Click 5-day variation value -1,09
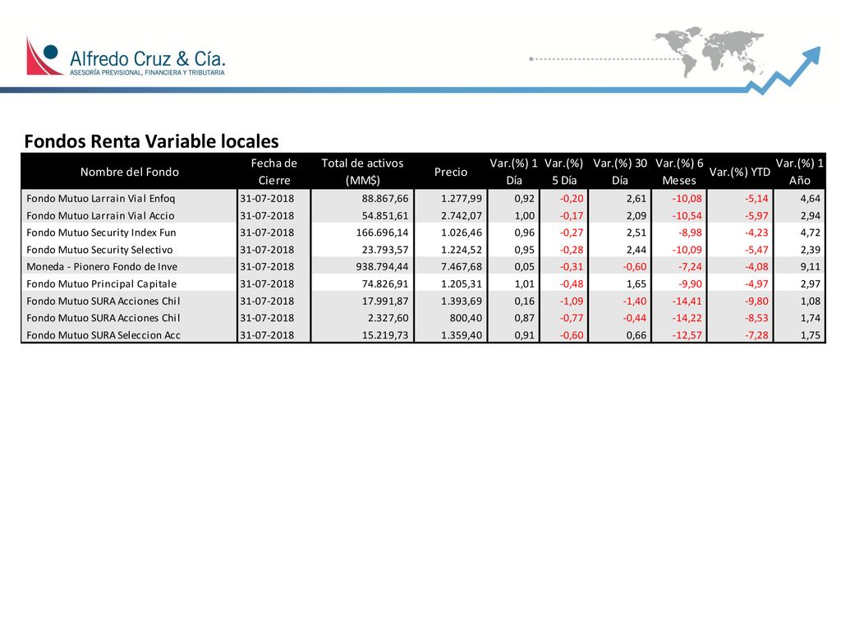841x631 pixels. pyautogui.click(x=572, y=301)
